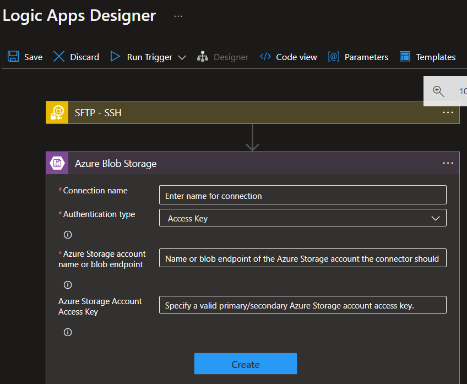Click the info icon under Access Key field
Screen dimensions: 467x384
point(67,332)
